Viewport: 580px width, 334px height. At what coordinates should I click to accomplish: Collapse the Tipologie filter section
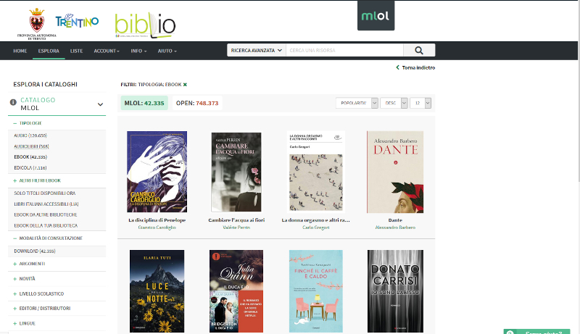(x=28, y=123)
